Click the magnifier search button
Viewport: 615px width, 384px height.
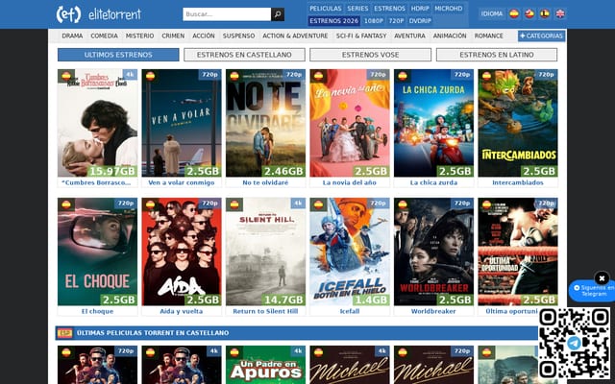pyautogui.click(x=278, y=14)
